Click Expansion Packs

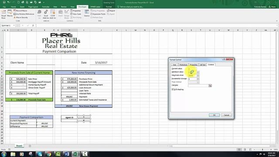tap(98, 14)
